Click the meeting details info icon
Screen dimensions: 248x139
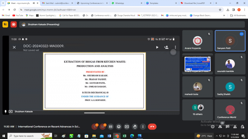coord(213,127)
